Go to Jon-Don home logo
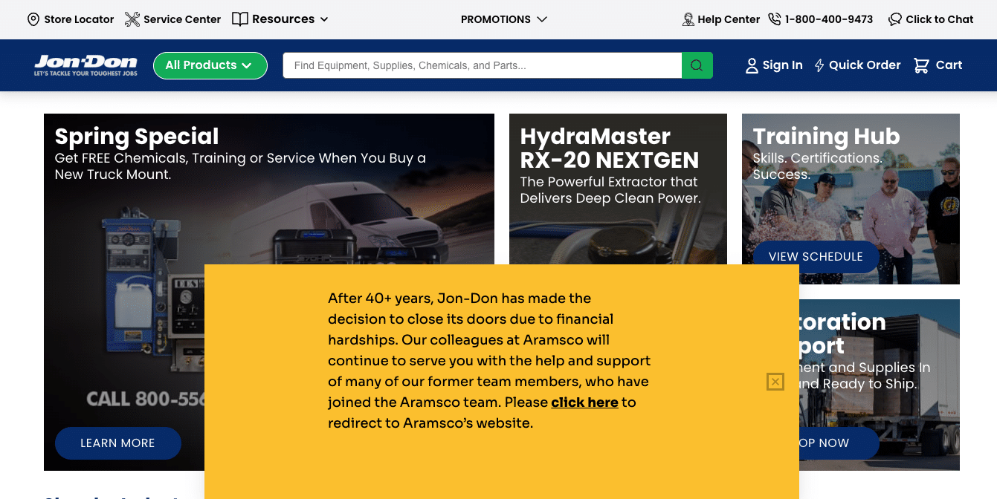 [x=85, y=65]
